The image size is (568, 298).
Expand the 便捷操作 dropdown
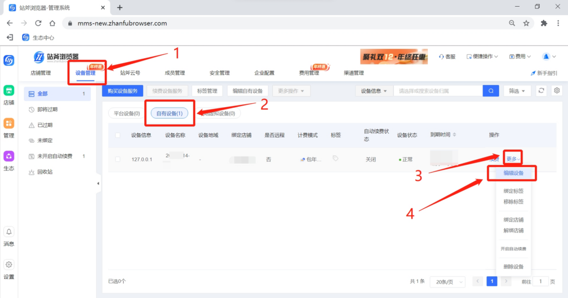pos(482,57)
